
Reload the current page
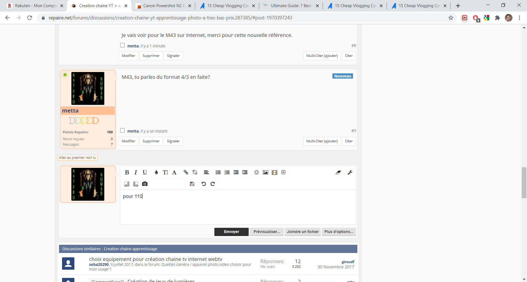[x=30, y=18]
